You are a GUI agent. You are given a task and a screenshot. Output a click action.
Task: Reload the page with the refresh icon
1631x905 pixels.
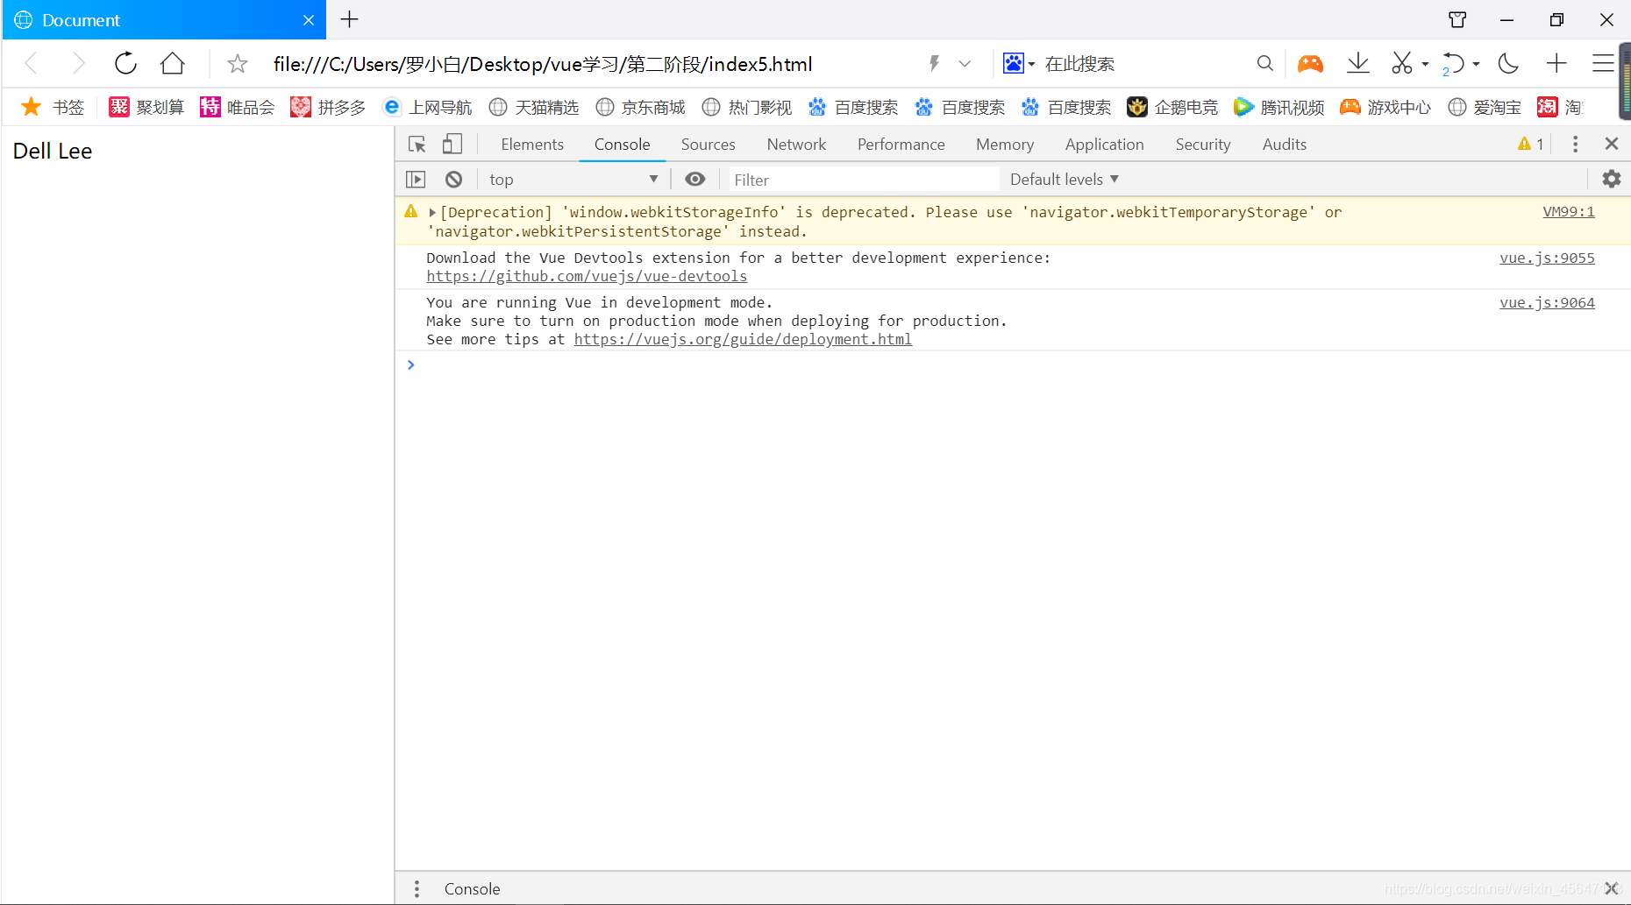tap(126, 63)
